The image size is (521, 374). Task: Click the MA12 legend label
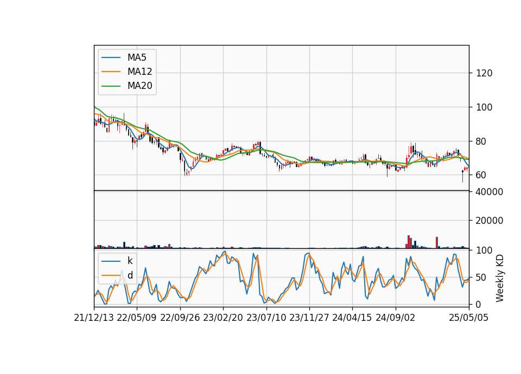(x=139, y=72)
